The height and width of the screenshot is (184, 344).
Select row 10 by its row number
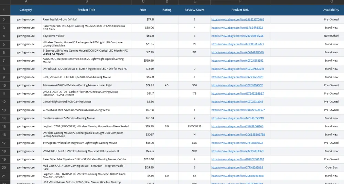pos(5,85)
